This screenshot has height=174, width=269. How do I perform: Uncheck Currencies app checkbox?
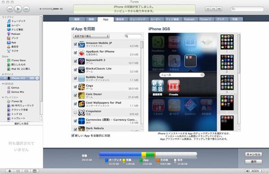pyautogui.click(x=75, y=121)
